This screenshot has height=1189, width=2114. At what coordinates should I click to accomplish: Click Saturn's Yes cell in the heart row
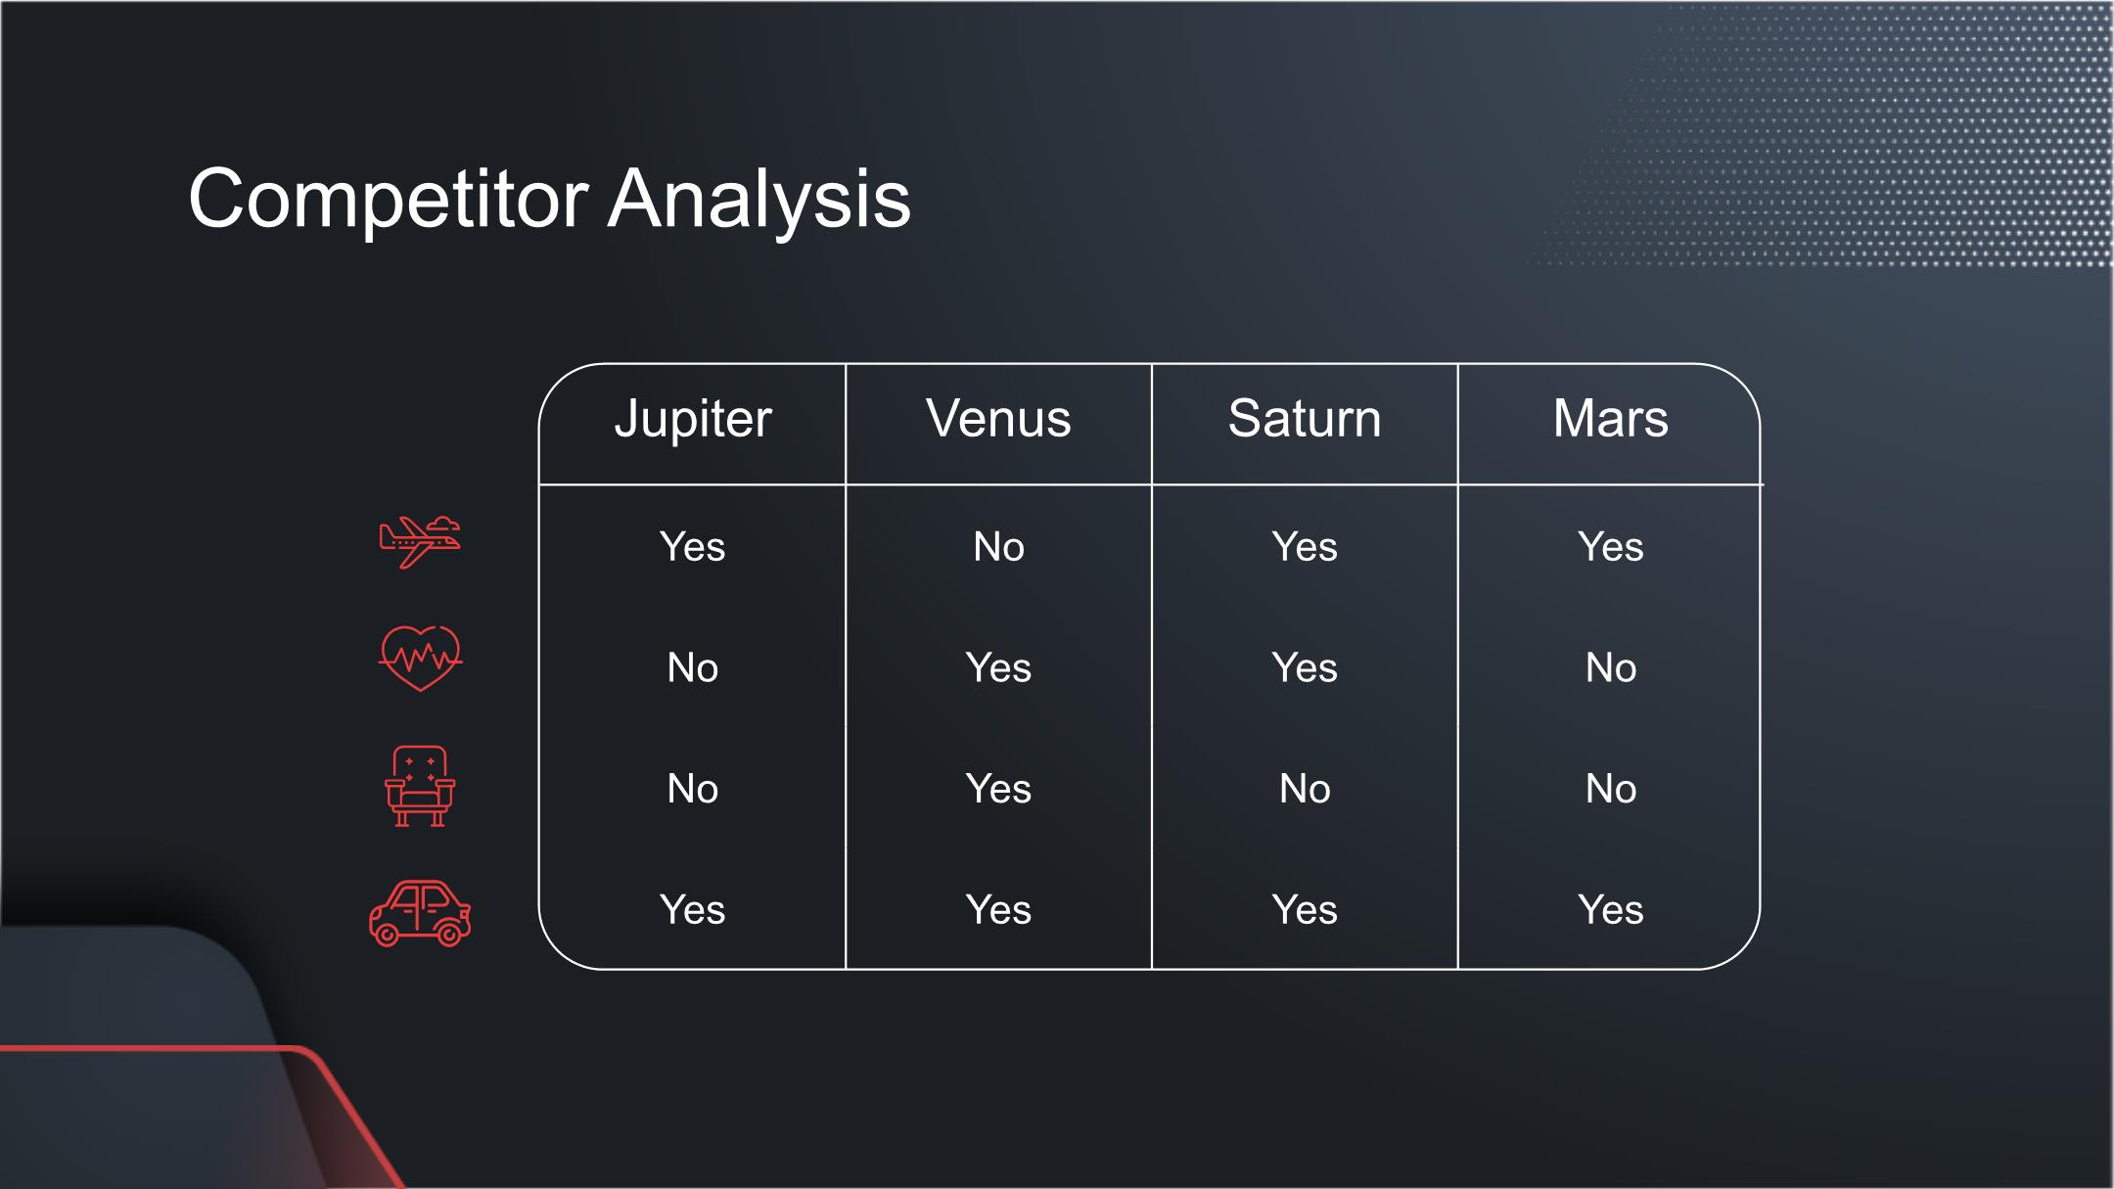coord(1305,667)
